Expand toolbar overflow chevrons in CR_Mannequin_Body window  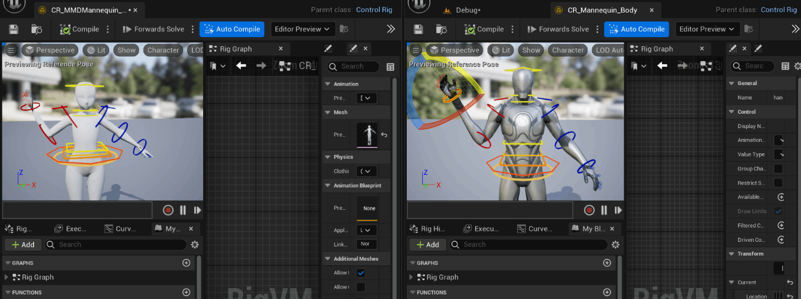[x=796, y=29]
